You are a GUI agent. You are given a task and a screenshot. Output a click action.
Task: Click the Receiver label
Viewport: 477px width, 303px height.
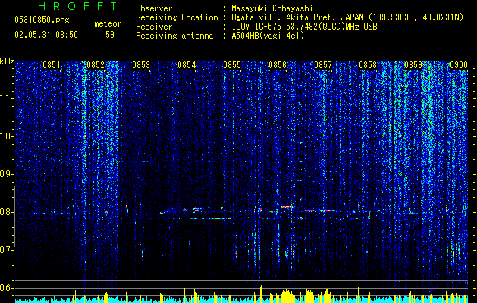click(x=154, y=27)
